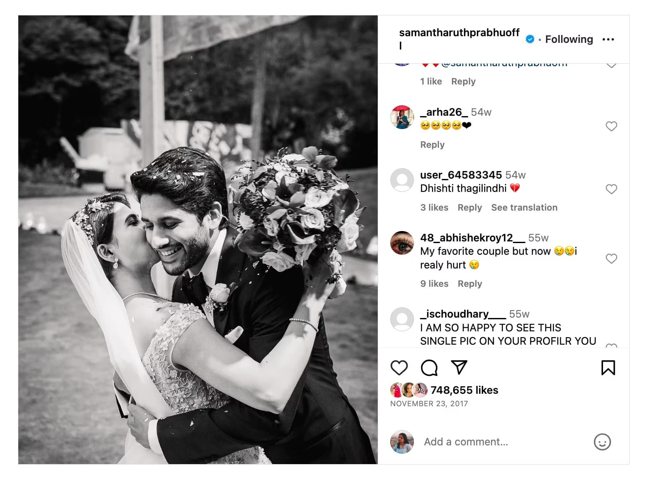The image size is (653, 487).
Task: Open the emoji picker in the comment box
Action: [602, 442]
